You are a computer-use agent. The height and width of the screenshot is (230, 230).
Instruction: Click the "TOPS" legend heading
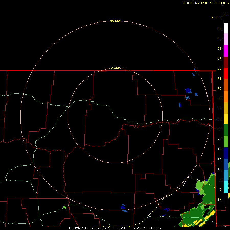pyautogui.click(x=225, y=15)
